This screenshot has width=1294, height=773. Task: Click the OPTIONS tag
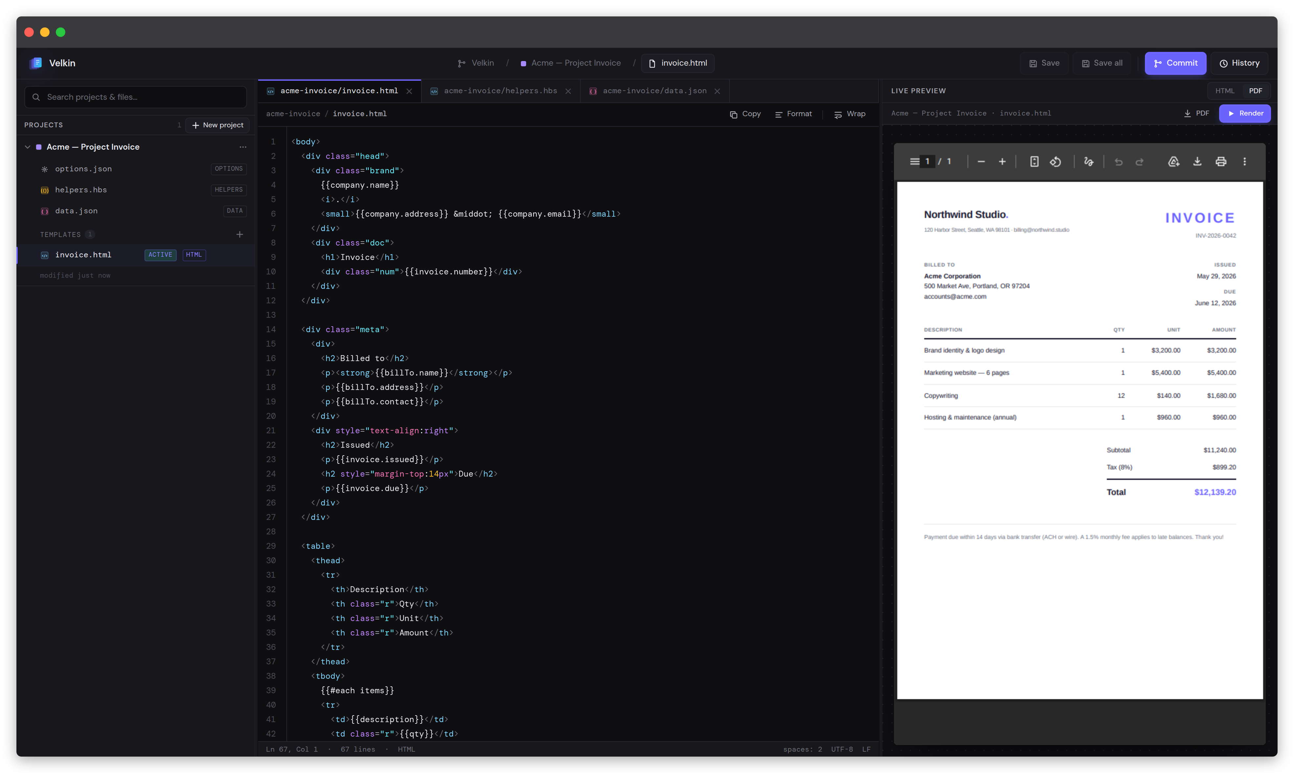coord(229,169)
